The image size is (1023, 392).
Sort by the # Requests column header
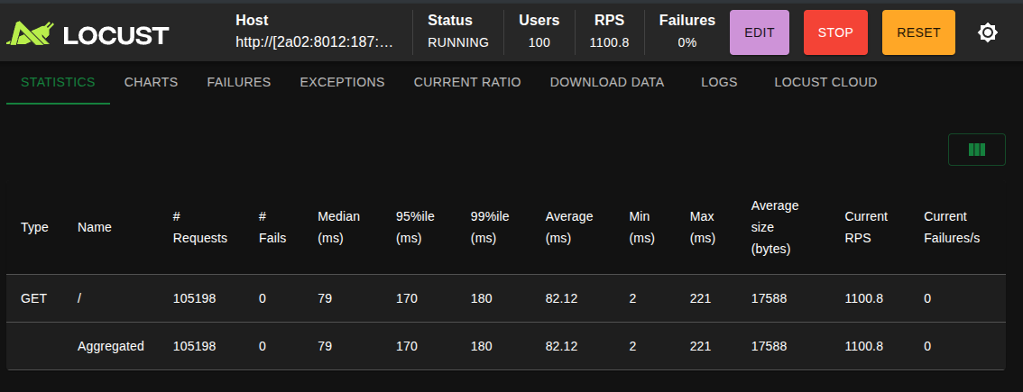[x=200, y=228]
